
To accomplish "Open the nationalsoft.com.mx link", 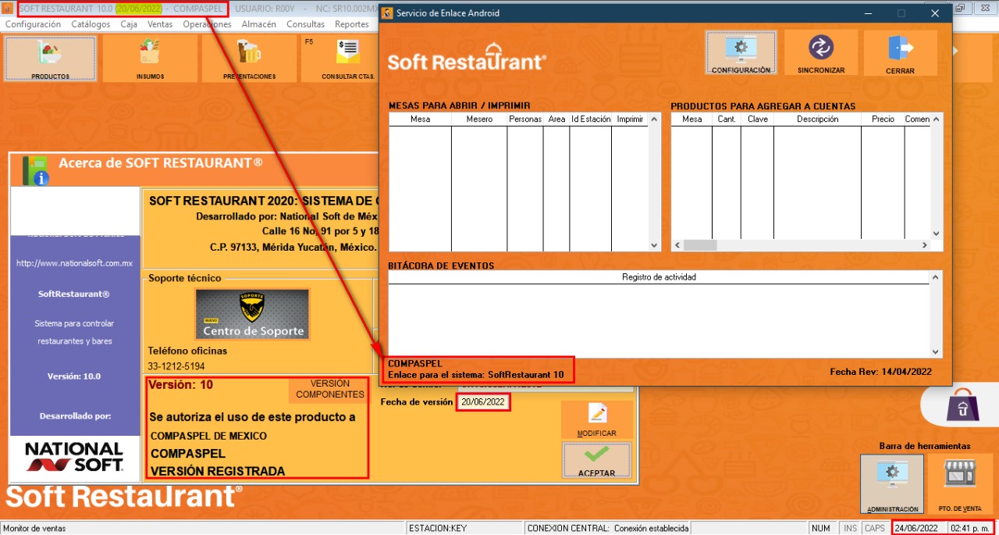I will 74,263.
